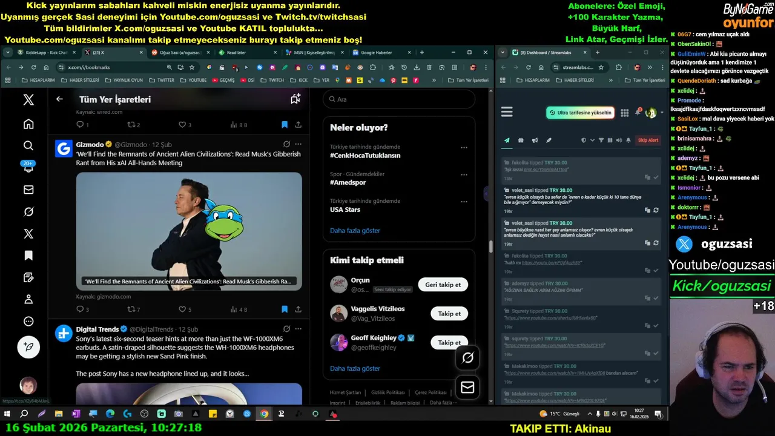The height and width of the screenshot is (436, 775).
Task: Open HABER SİTELERİ bookmark folder in X window
Action: [x=79, y=80]
